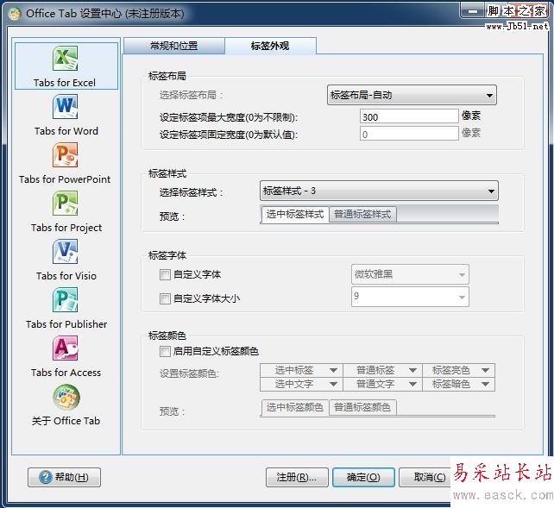
Task: Switch to the 常规和位置 tab
Action: [x=173, y=46]
